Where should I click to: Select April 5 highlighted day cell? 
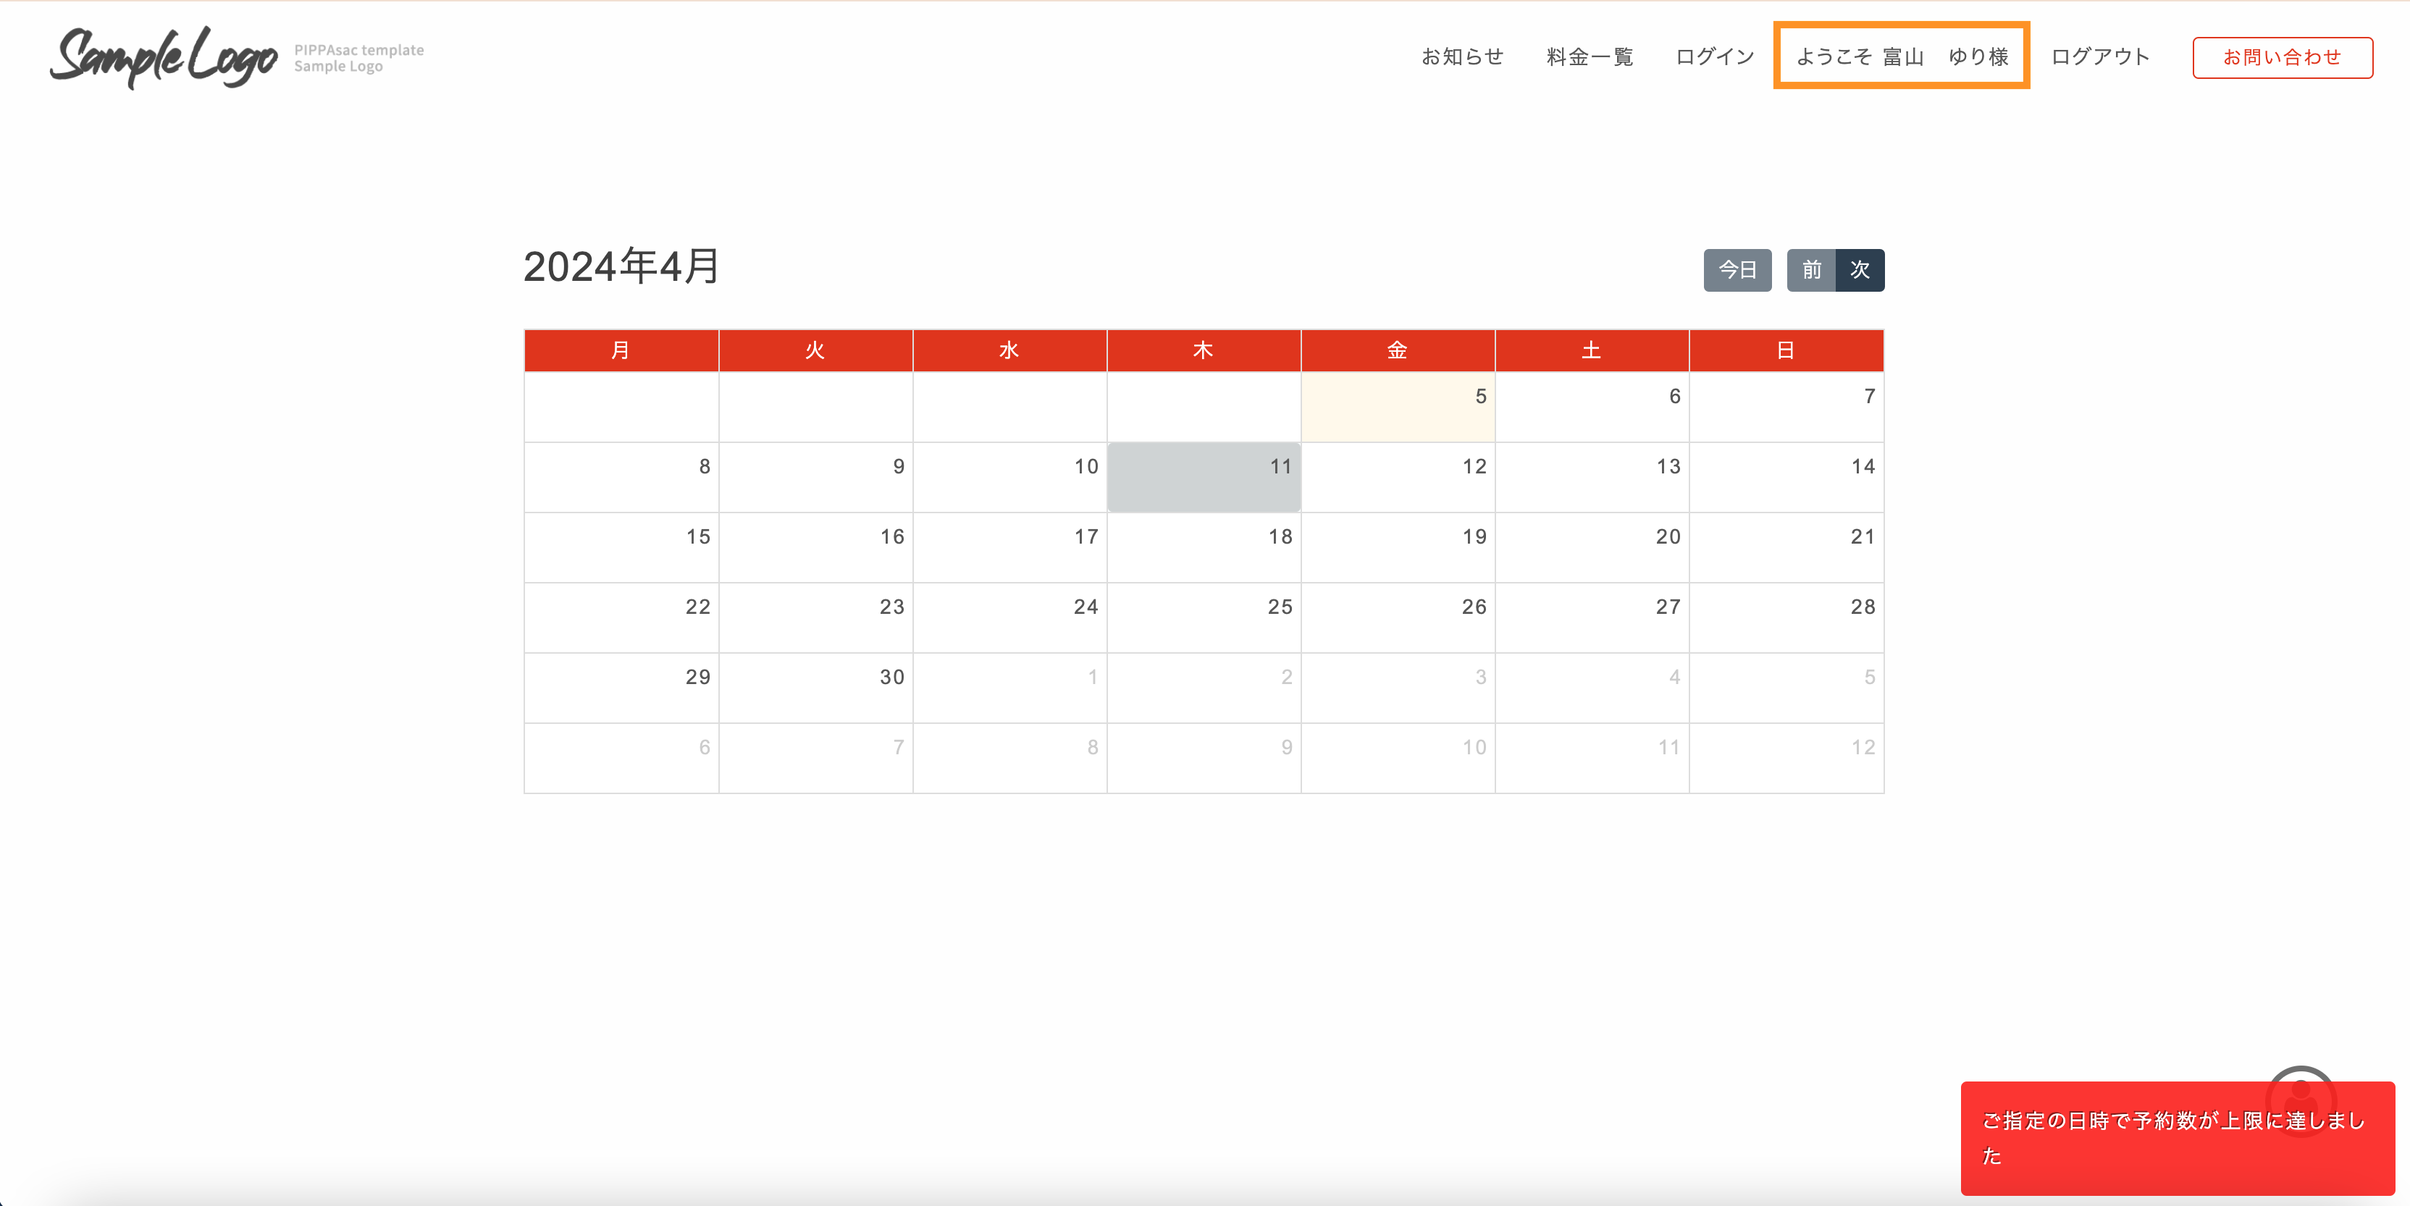1397,407
